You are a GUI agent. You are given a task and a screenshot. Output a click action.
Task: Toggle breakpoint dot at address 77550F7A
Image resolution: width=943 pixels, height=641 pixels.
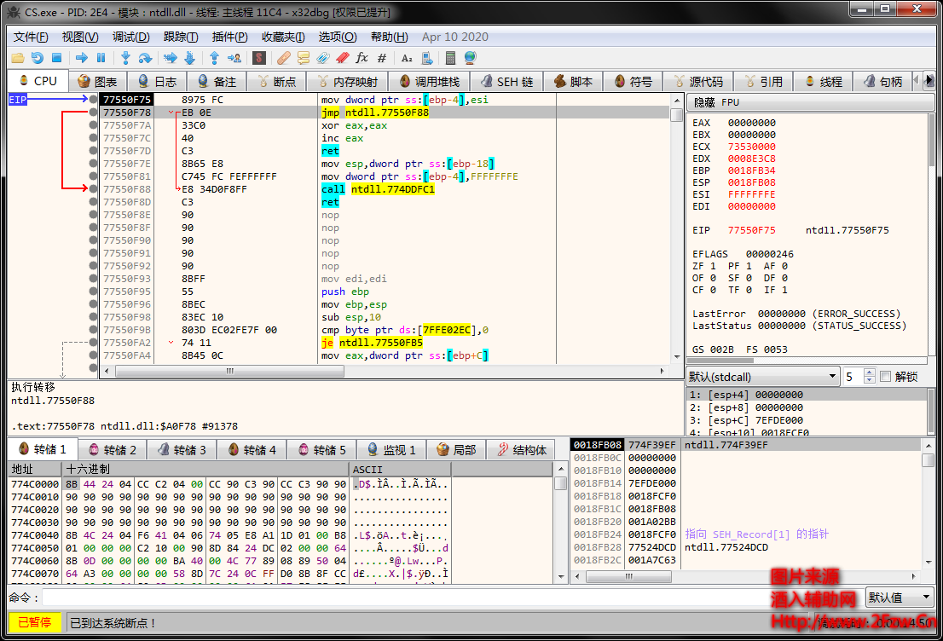click(x=93, y=125)
